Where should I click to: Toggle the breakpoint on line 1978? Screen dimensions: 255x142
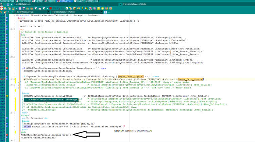coord(7,135)
